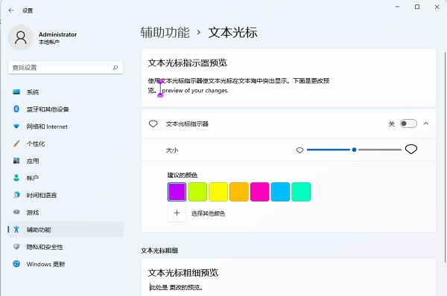Toggle the 文本光标指示器 switch on
This screenshot has height=296, width=447.
pos(408,123)
